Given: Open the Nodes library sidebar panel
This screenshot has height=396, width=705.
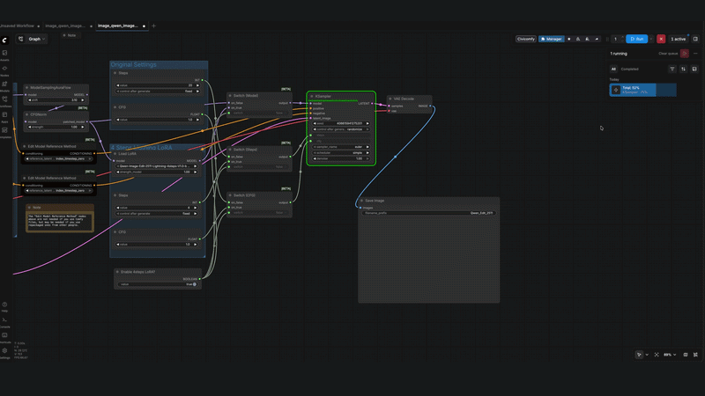Looking at the screenshot, I should pyautogui.click(x=4, y=70).
